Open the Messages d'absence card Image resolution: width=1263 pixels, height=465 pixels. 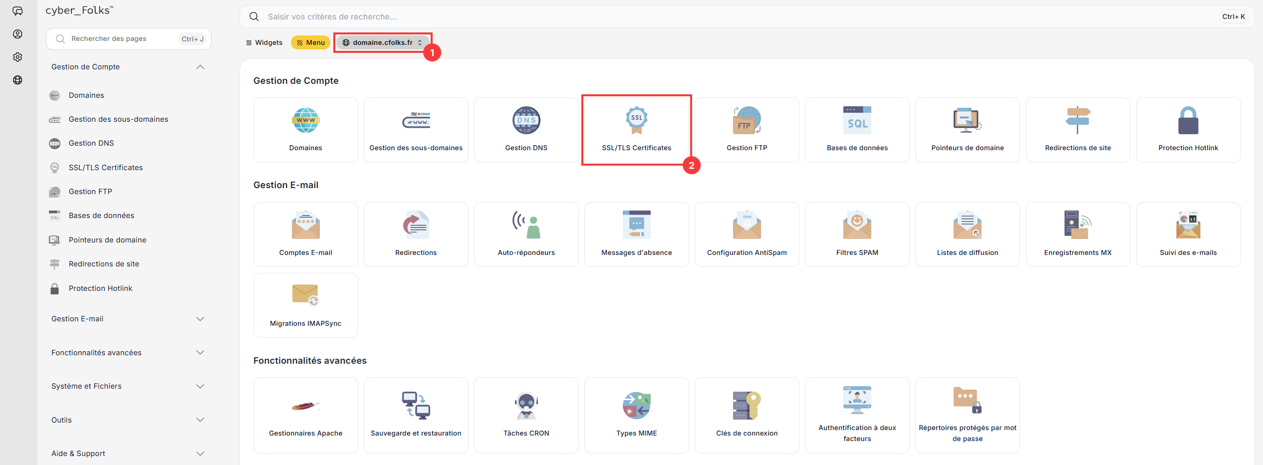[636, 234]
